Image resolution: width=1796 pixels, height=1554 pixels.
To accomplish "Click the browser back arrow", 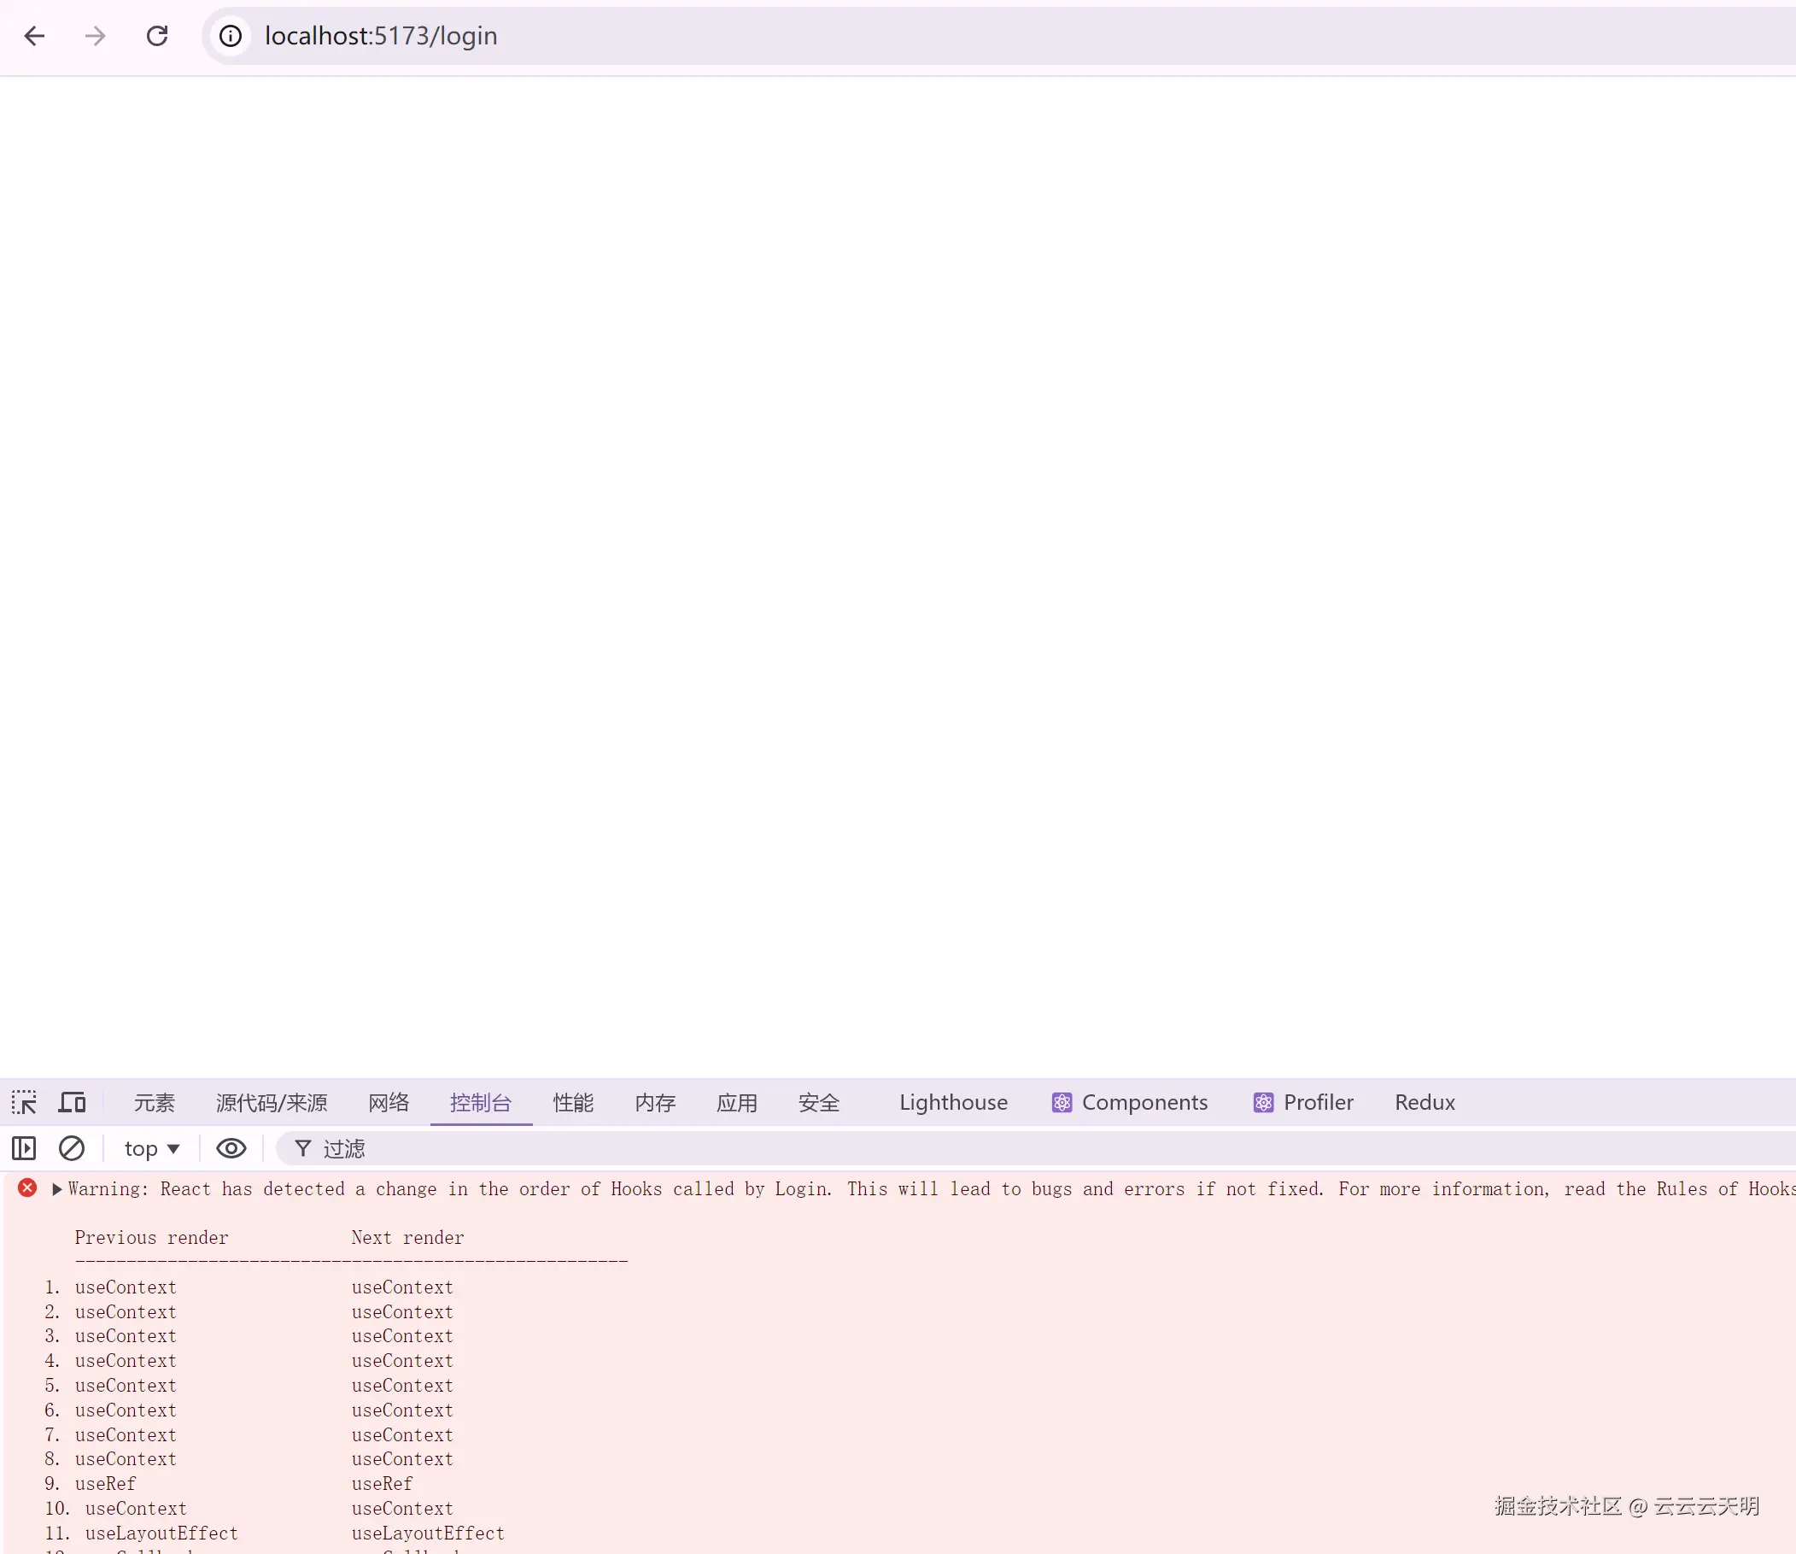I will click(x=35, y=36).
